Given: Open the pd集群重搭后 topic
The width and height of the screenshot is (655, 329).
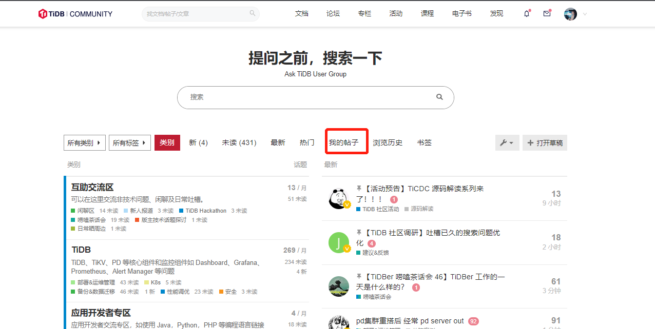Looking at the screenshot, I should click(410, 321).
